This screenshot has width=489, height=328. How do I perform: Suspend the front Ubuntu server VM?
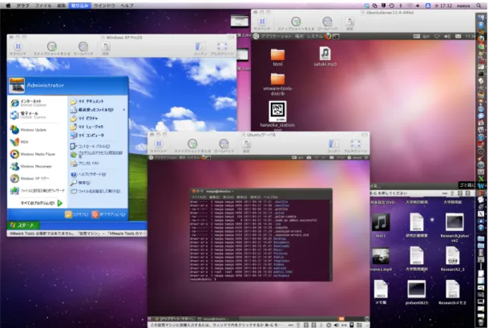click(159, 146)
